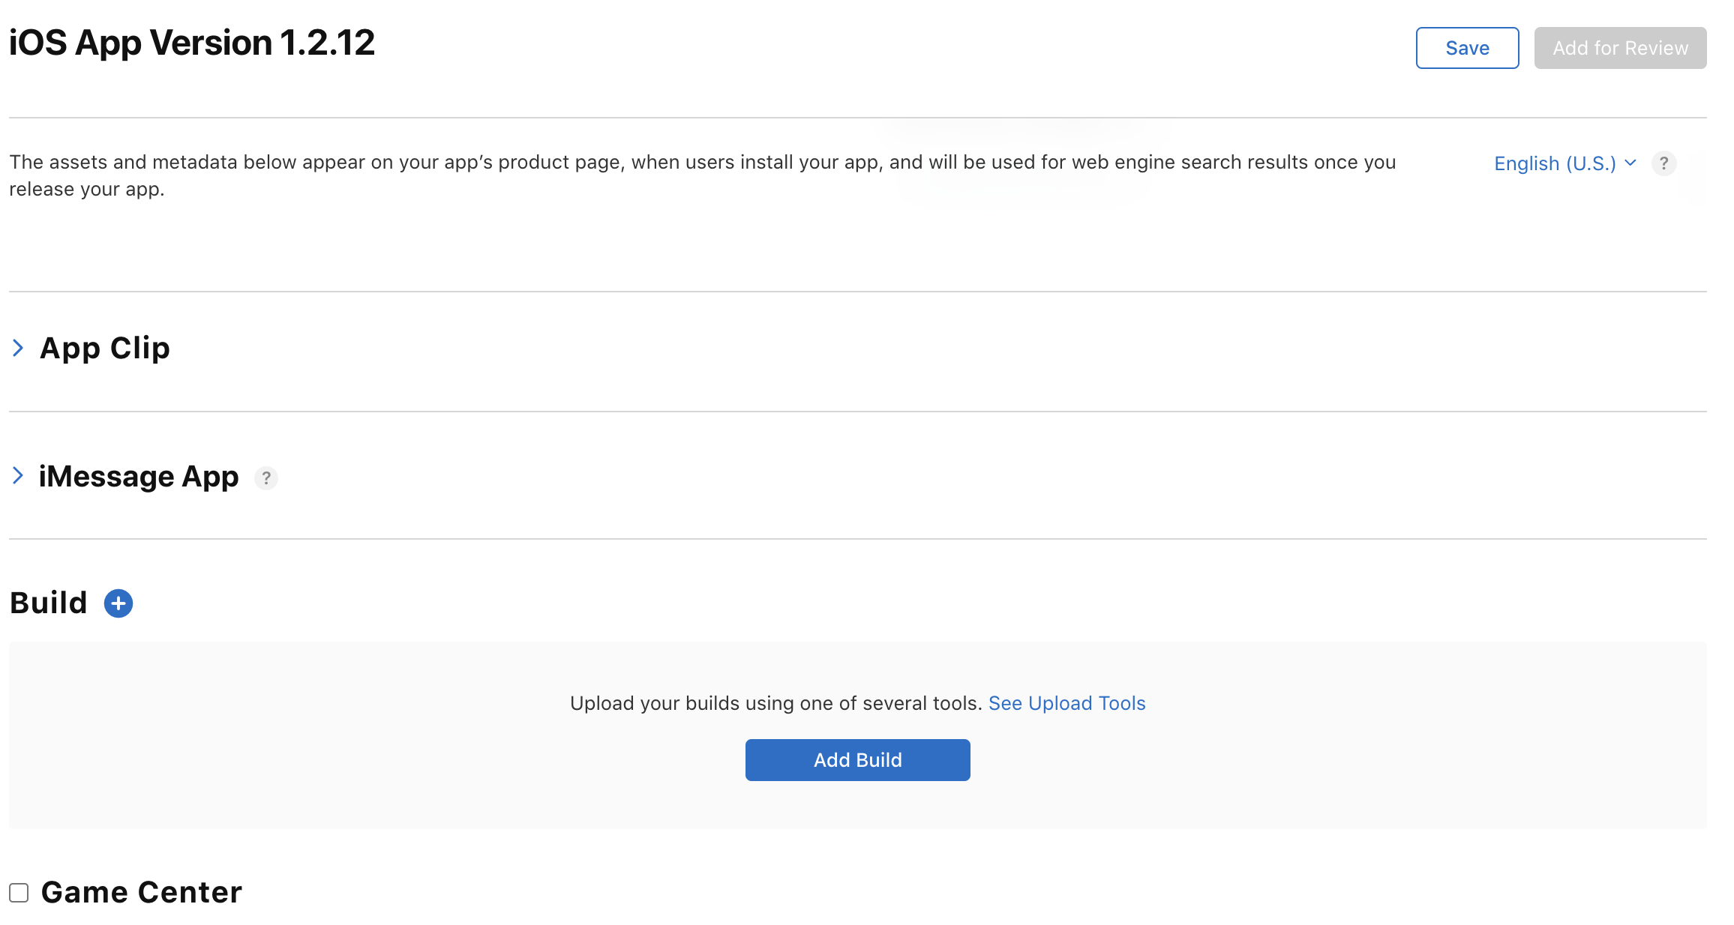This screenshot has height=925, width=1734.
Task: Expand the App Clip section chevron
Action: point(18,348)
